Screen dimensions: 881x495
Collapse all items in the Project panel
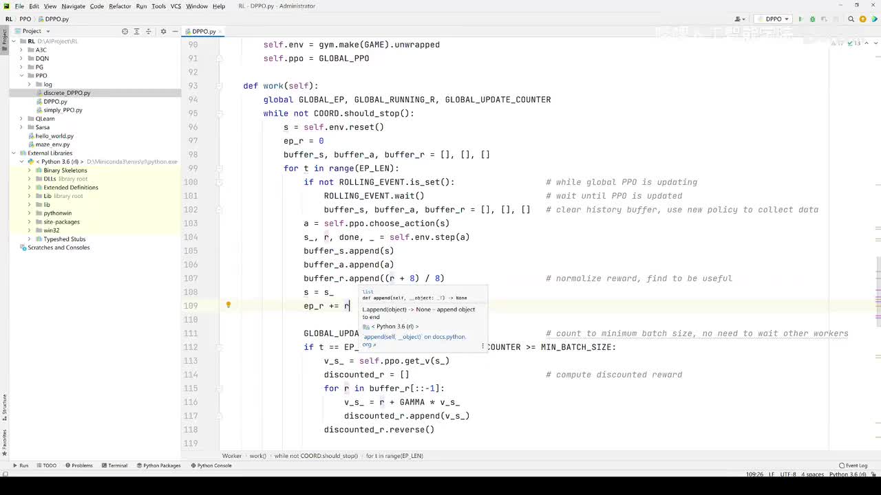[148, 31]
